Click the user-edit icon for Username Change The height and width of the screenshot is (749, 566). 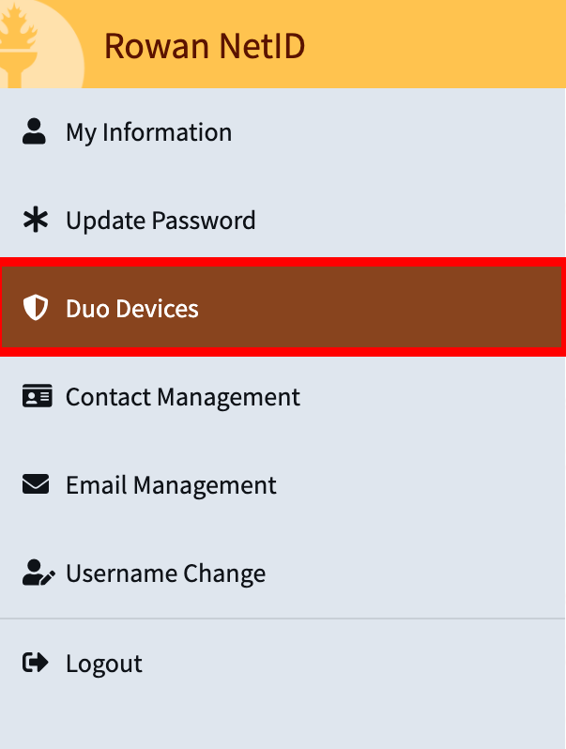coord(37,573)
